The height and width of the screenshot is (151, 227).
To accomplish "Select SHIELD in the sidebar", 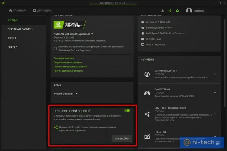I will [13, 47].
